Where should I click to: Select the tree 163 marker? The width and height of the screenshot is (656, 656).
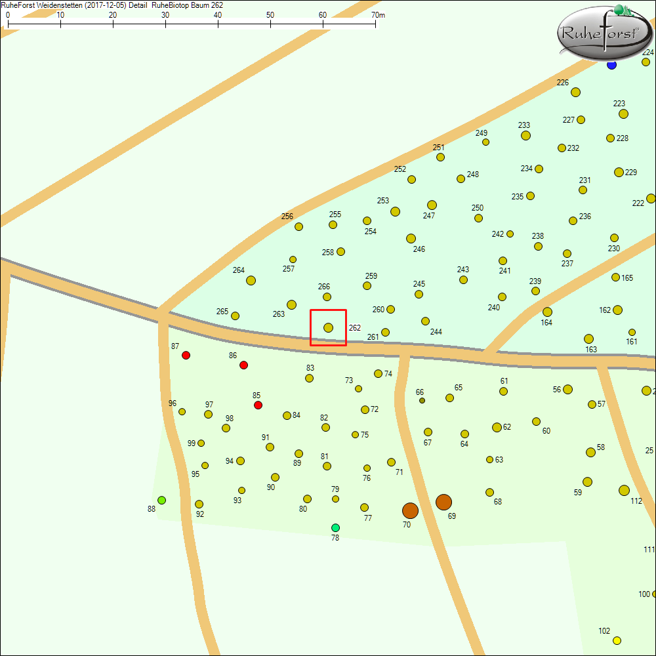(x=588, y=338)
